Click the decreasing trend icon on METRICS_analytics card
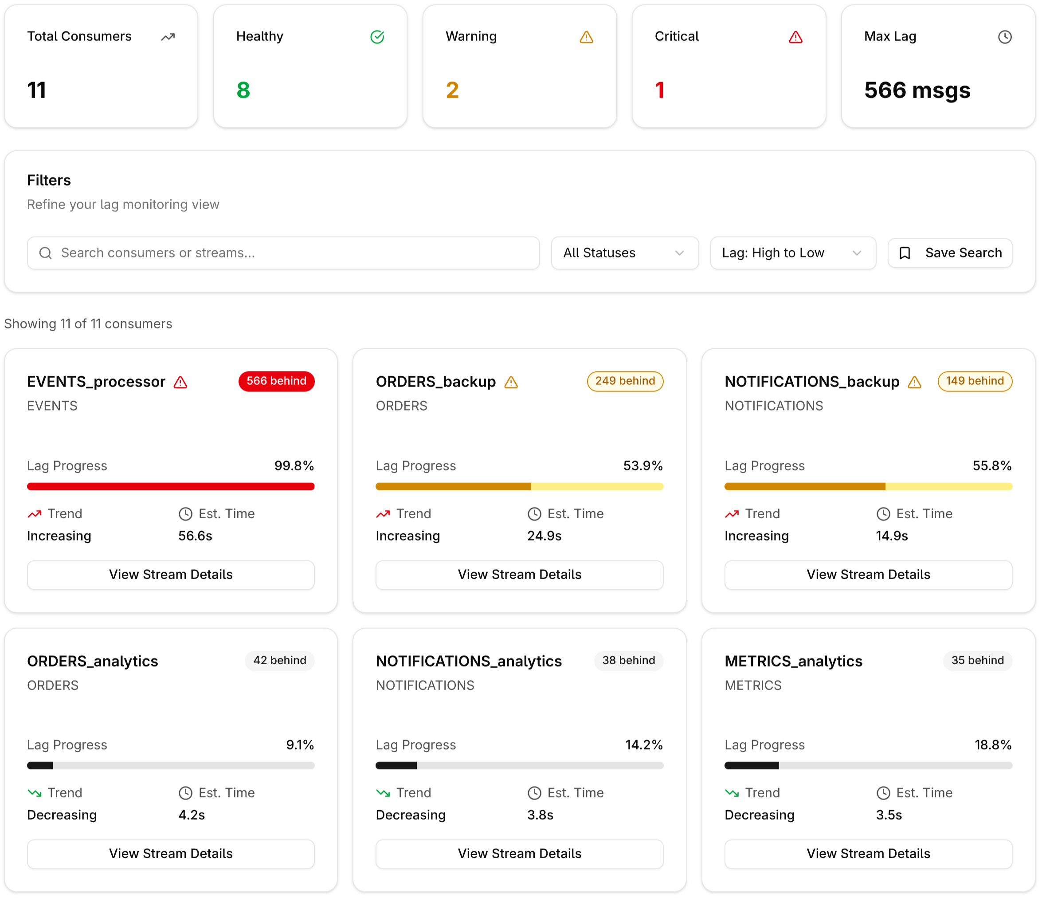1042x899 pixels. coord(732,793)
